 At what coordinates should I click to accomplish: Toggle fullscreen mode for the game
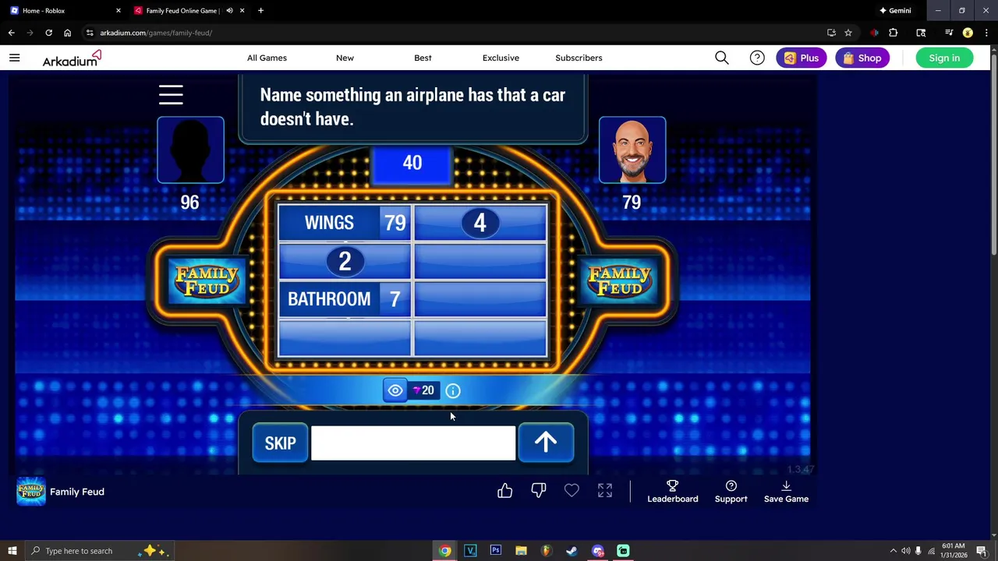pos(605,491)
